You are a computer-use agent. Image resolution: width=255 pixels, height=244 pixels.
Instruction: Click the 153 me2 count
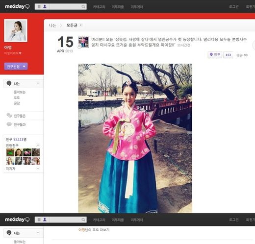[x=228, y=55]
